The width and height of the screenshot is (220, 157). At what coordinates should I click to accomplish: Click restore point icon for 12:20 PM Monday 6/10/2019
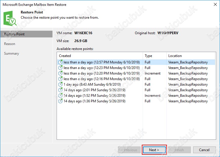(x=60, y=73)
